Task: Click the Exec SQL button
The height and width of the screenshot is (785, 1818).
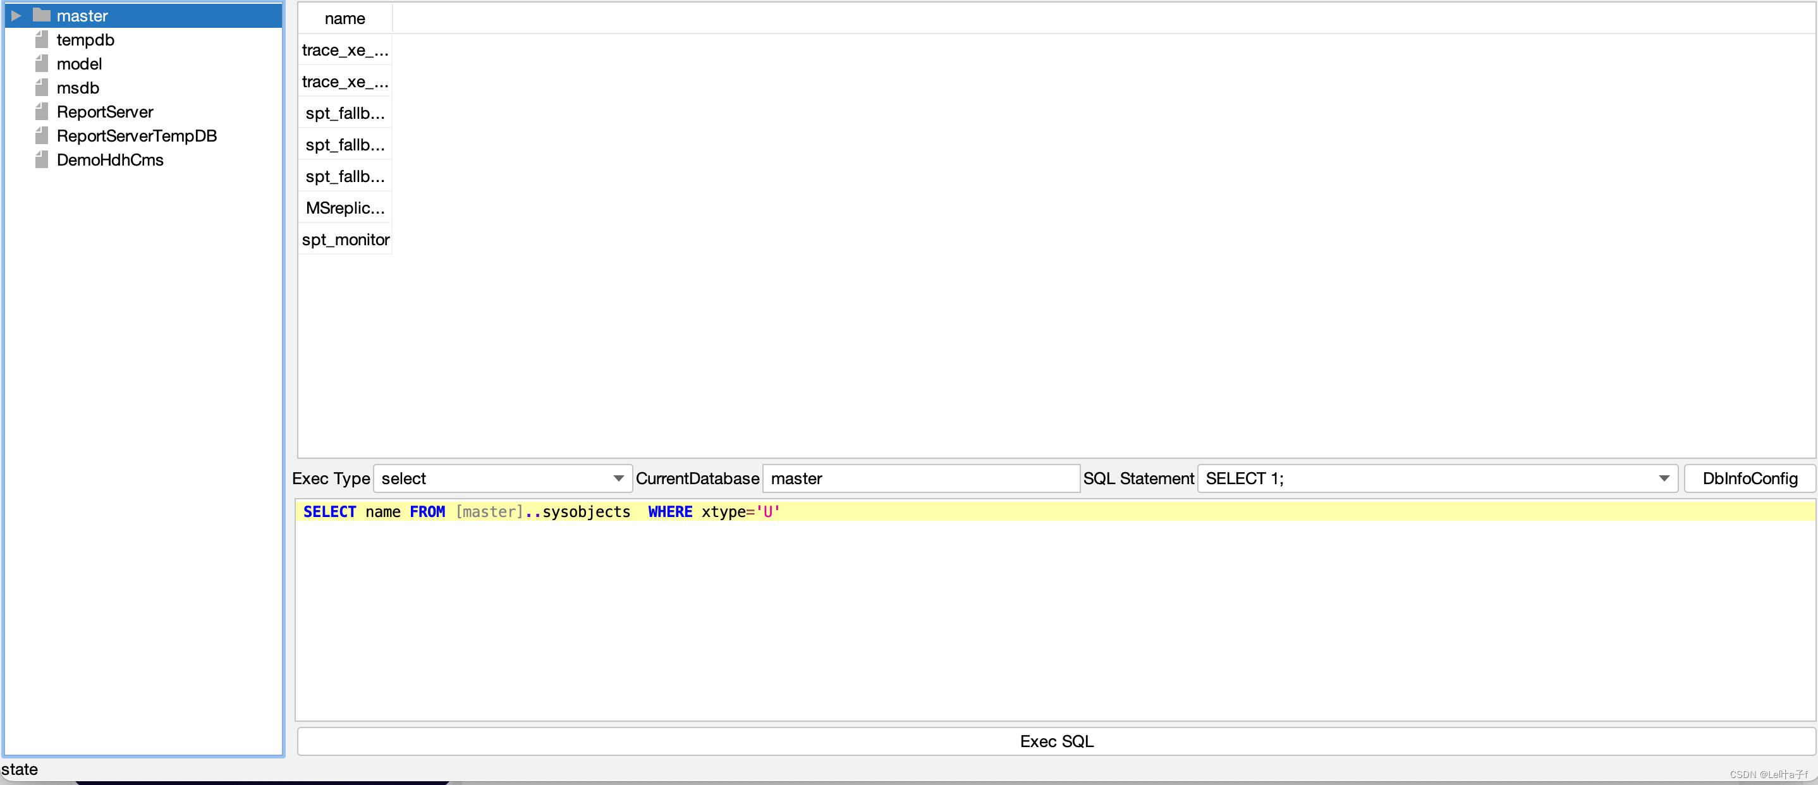Action: click(1056, 741)
